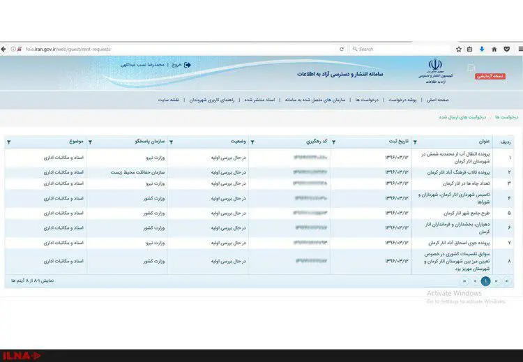Image resolution: width=523 pixels, height=362 pixels.
Task: Open row 5 title طرح جامع شهر انار
Action: pyautogui.click(x=467, y=213)
